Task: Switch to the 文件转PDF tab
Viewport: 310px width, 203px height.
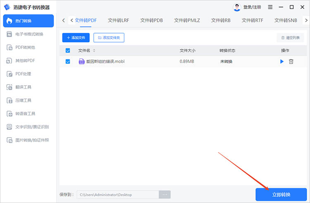Action: (x=86, y=20)
